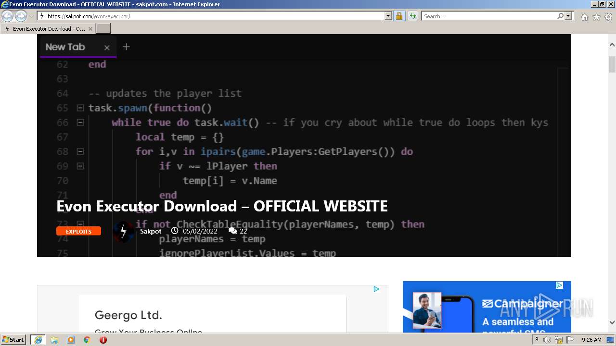Open Favorites star icon
The height and width of the screenshot is (346, 616).
click(596, 17)
